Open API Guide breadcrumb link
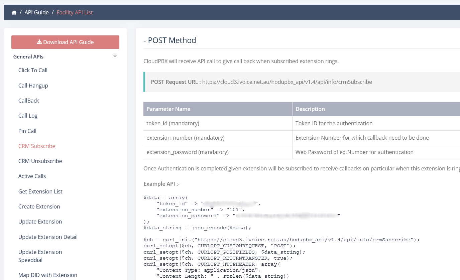460x280 pixels. click(36, 12)
